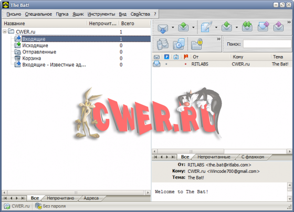Click the get new mail icon
294x212 pixels.
click(x=163, y=28)
